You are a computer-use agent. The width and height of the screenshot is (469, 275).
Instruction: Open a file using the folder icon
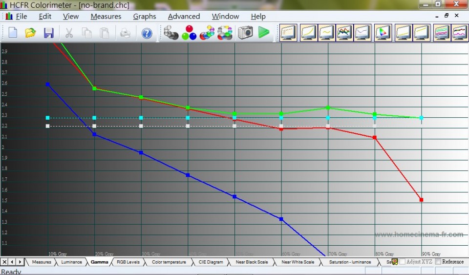click(x=30, y=33)
